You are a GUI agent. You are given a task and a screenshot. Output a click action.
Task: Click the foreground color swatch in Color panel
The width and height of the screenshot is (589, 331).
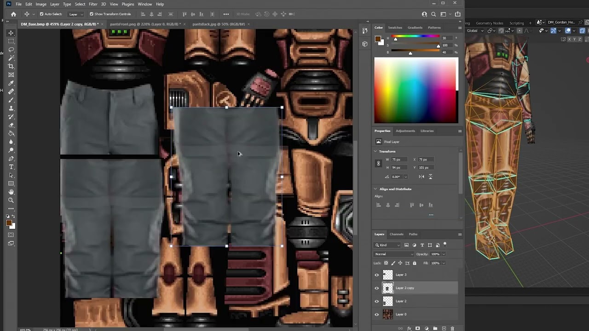click(x=377, y=39)
